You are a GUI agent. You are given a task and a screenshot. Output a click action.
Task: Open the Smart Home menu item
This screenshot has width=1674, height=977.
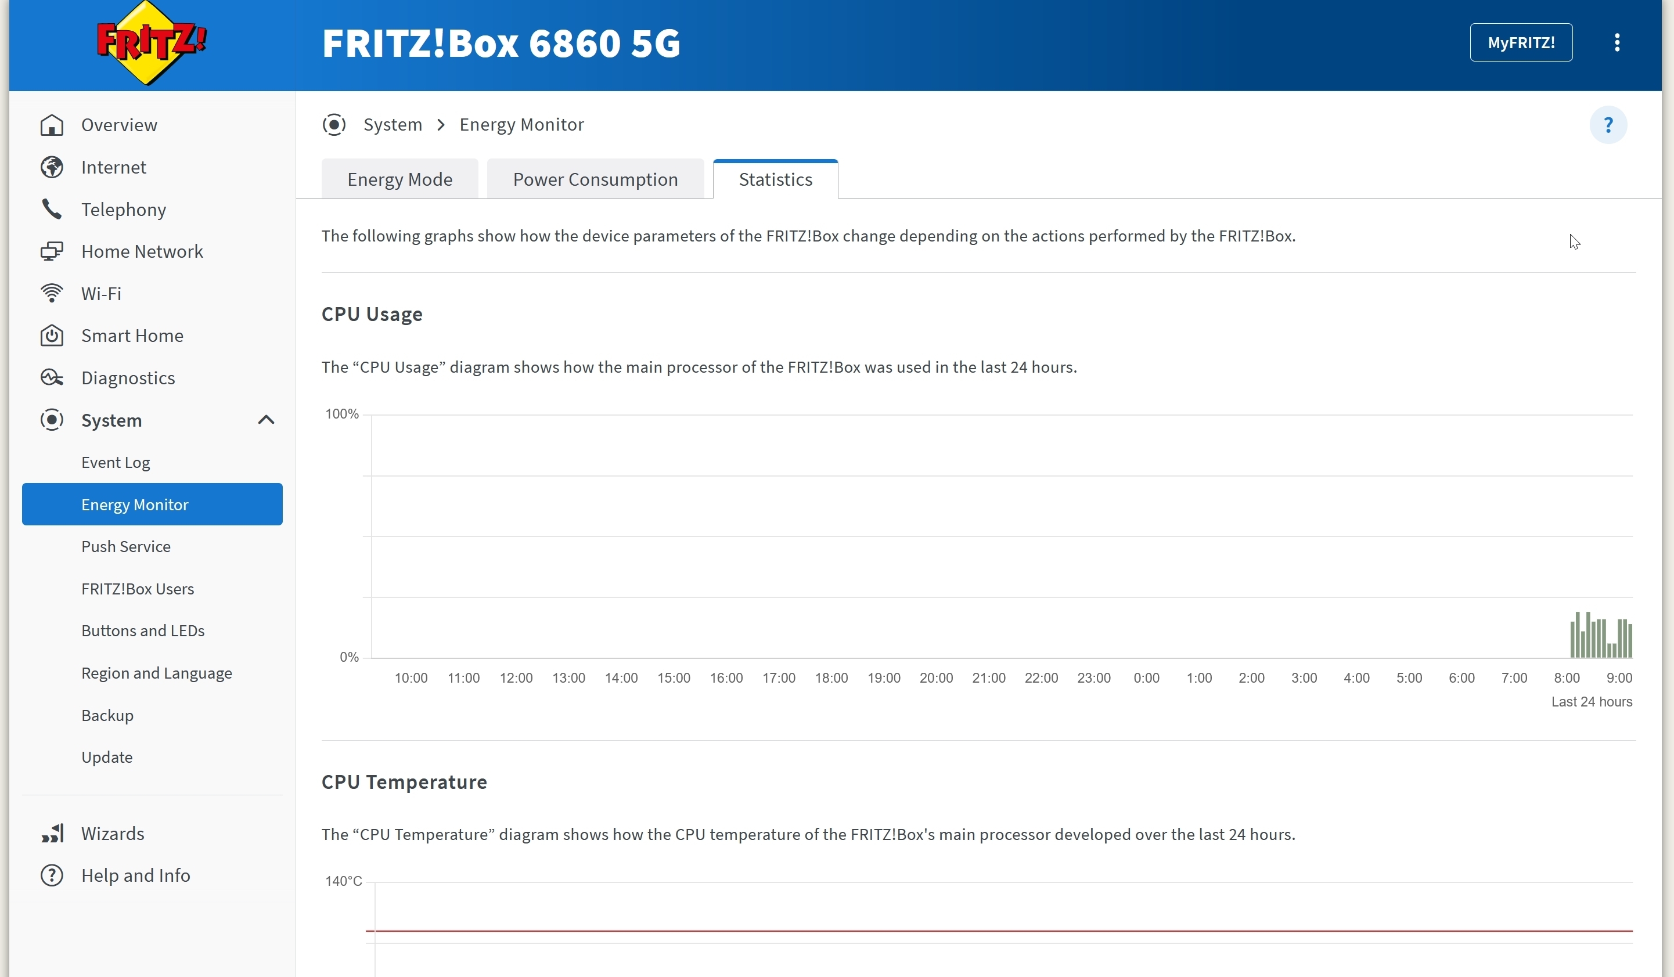pos(132,336)
